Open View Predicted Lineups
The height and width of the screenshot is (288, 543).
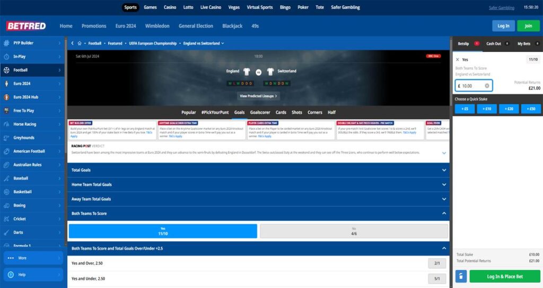[258, 96]
